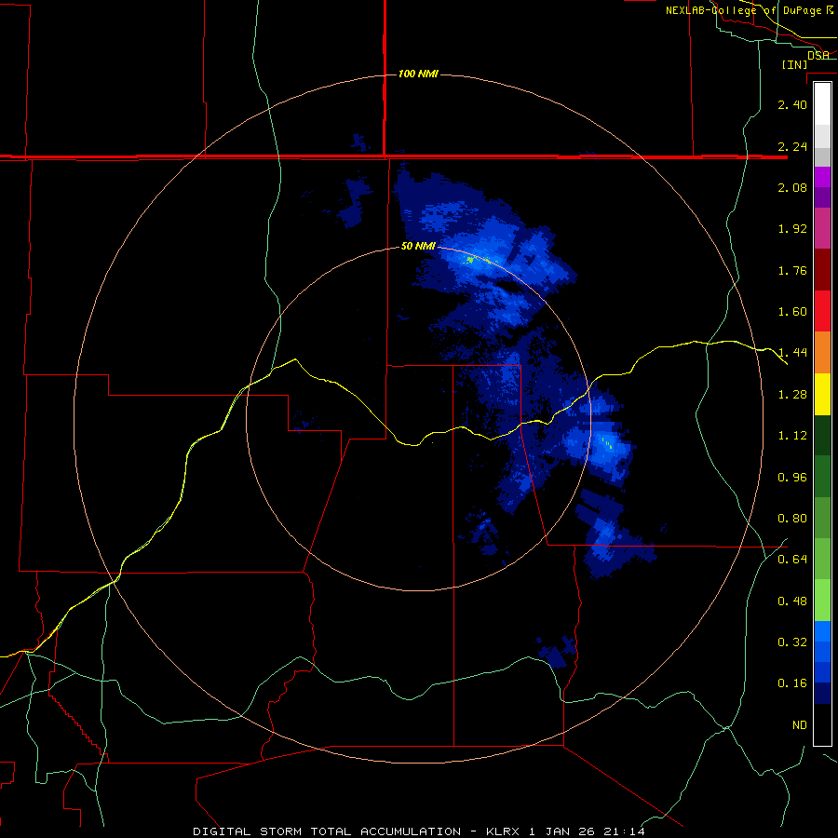Screen dimensions: 838x838
Task: Click the DIGITAL STORM TOTAL ACCUMULATION title text
Action: pyautogui.click(x=327, y=831)
